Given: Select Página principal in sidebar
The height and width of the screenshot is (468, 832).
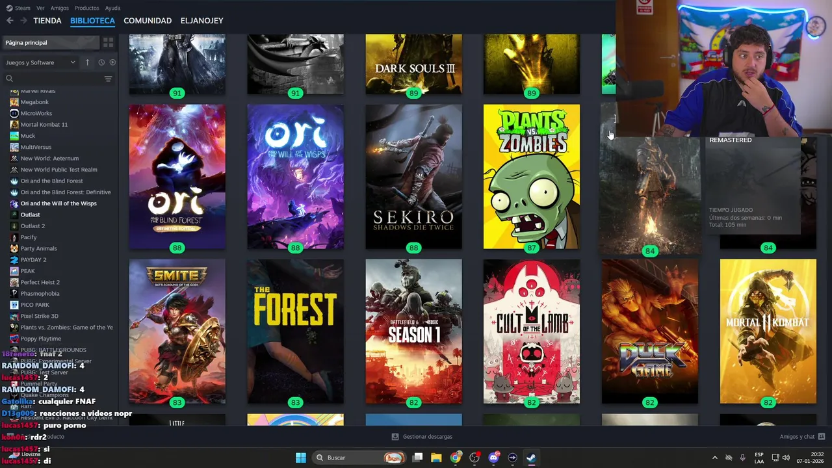Looking at the screenshot, I should (x=50, y=42).
